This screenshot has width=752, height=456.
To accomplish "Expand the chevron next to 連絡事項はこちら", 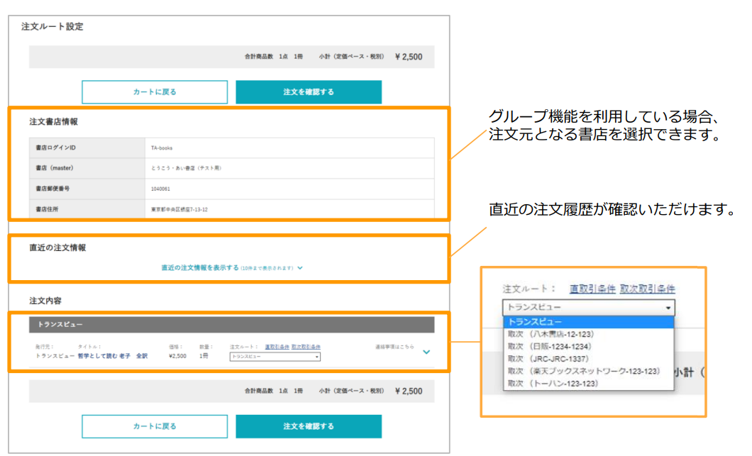I will [426, 352].
